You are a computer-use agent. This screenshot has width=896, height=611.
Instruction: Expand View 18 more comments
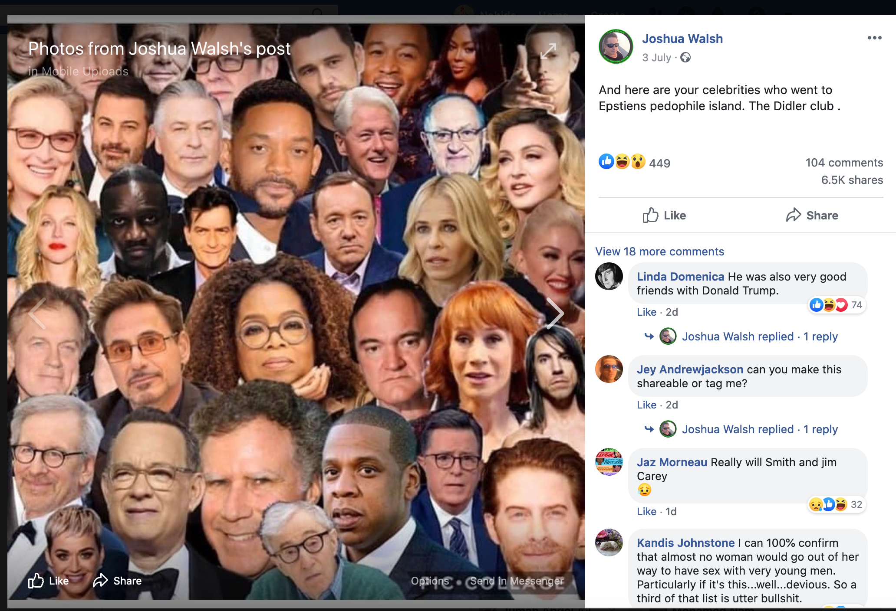coord(659,252)
